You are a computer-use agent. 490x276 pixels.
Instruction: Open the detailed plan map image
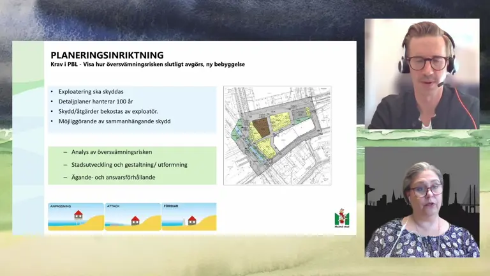pyautogui.click(x=277, y=135)
